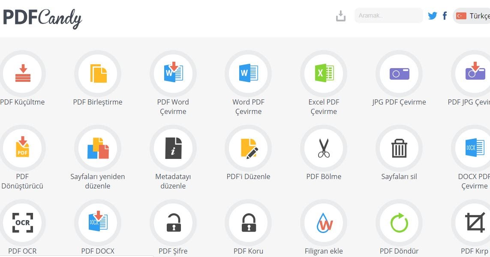490x257 pixels.
Task: Click the PDF Word Çevirme text label
Action: coord(173,107)
